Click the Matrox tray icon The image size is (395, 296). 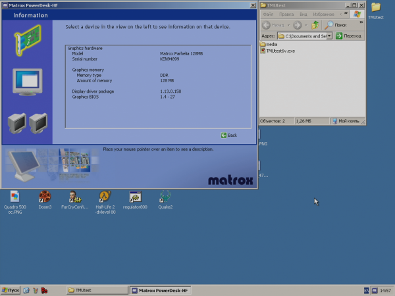point(375,291)
